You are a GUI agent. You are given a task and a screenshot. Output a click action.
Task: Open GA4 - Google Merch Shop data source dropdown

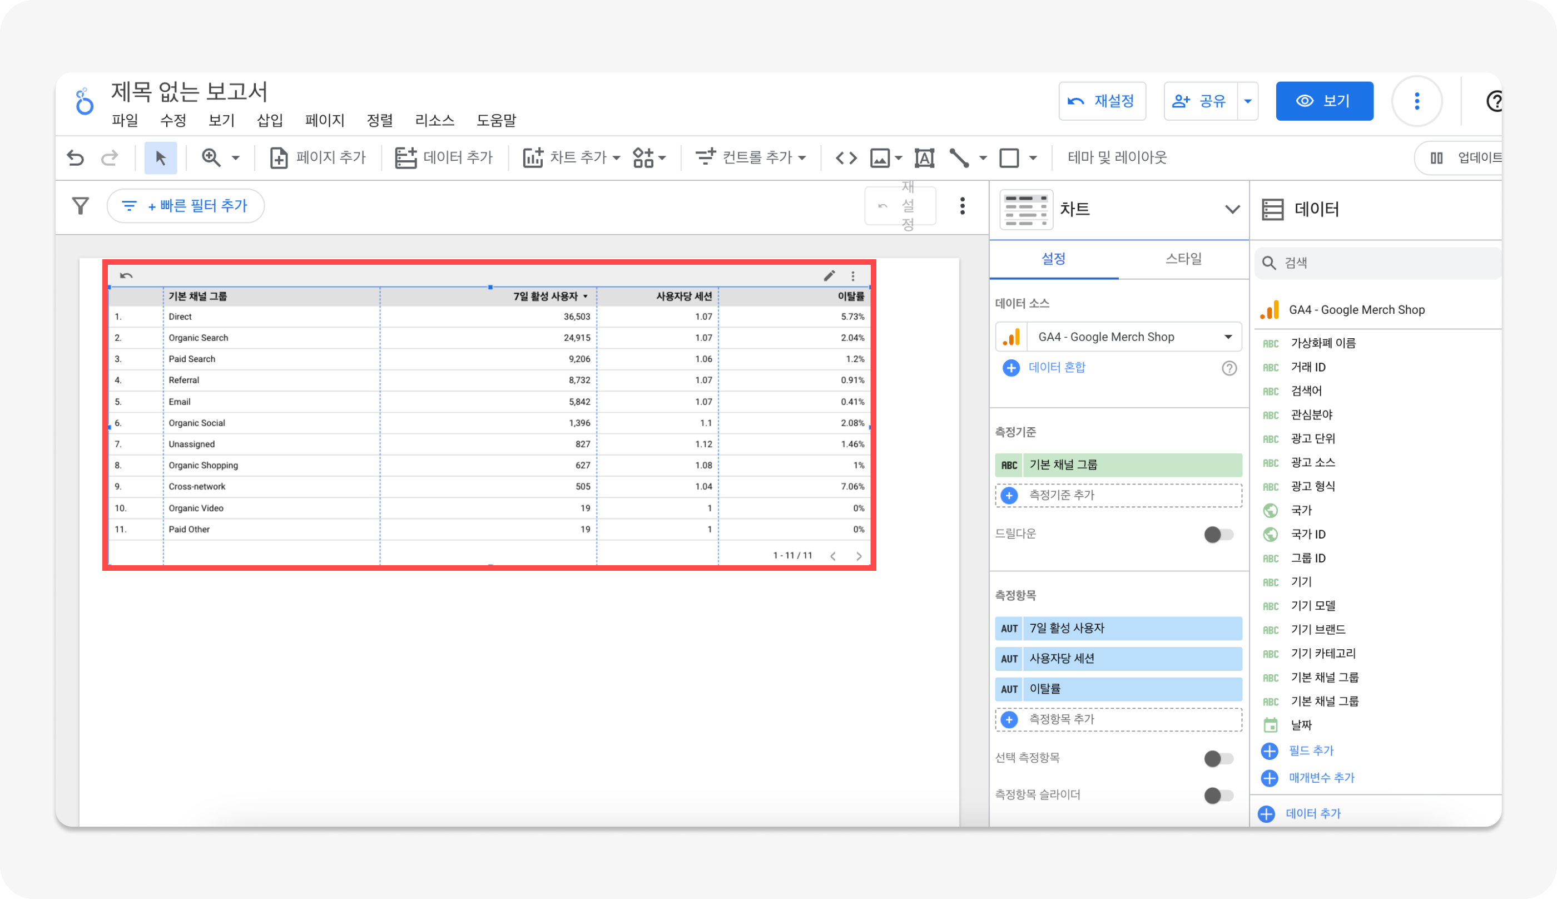[1118, 337]
